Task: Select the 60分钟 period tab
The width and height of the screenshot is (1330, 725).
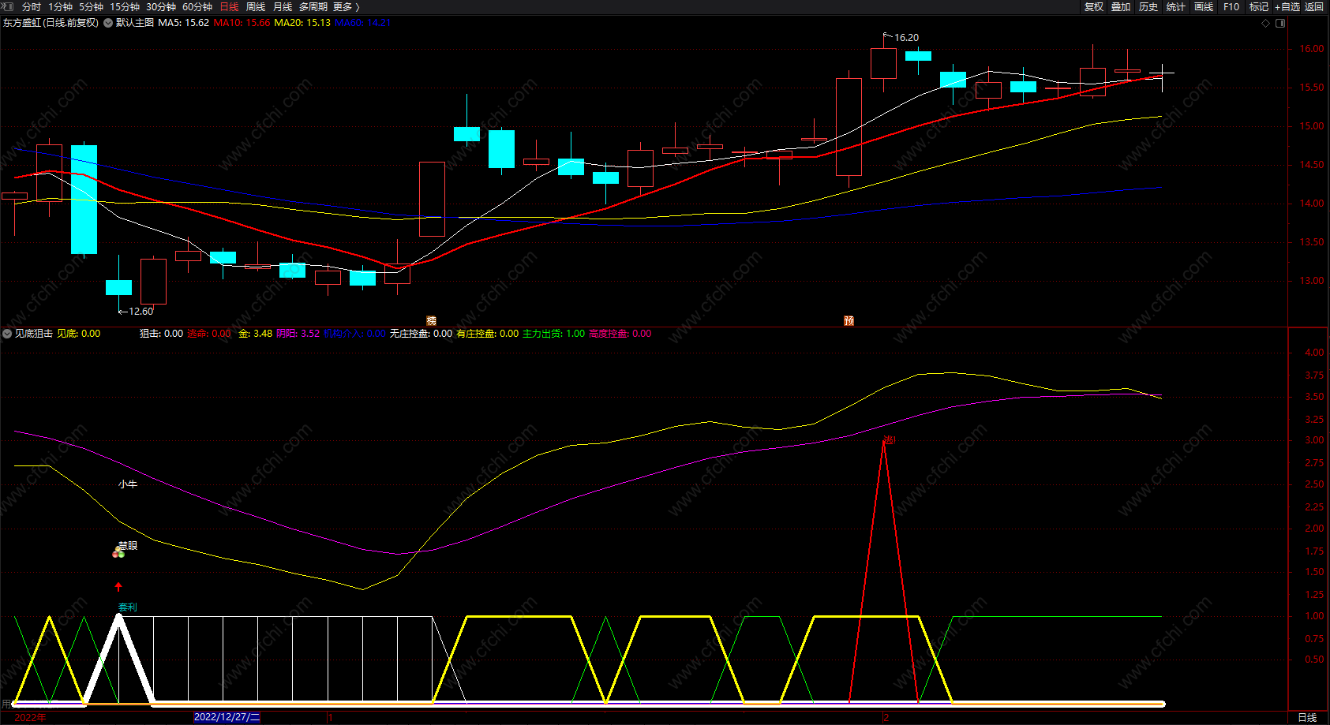Action: click(x=197, y=6)
